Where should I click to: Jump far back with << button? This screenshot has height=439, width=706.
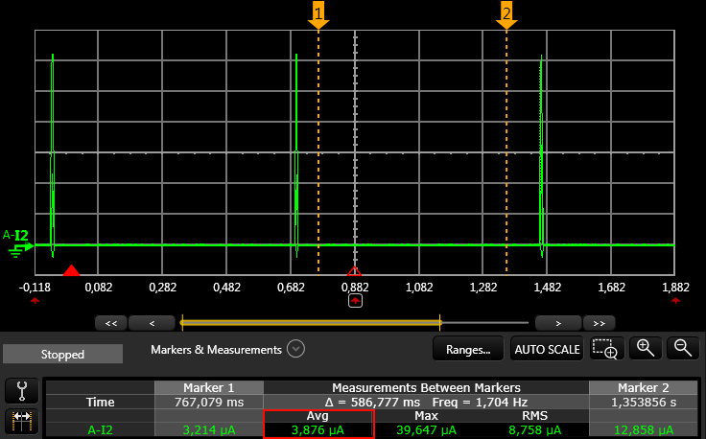point(111,323)
